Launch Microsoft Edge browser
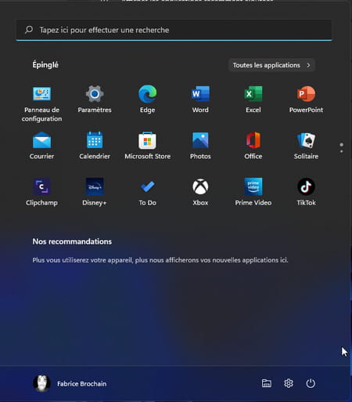The height and width of the screenshot is (402, 352). tap(148, 100)
